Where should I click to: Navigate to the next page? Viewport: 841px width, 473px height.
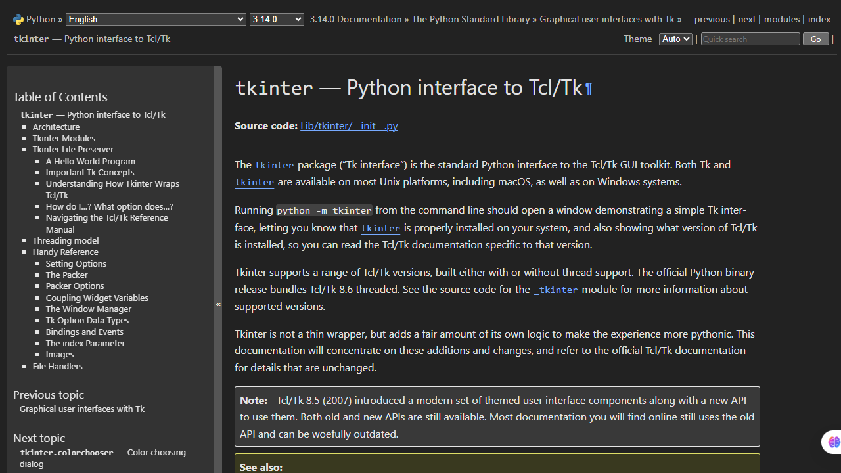[746, 19]
